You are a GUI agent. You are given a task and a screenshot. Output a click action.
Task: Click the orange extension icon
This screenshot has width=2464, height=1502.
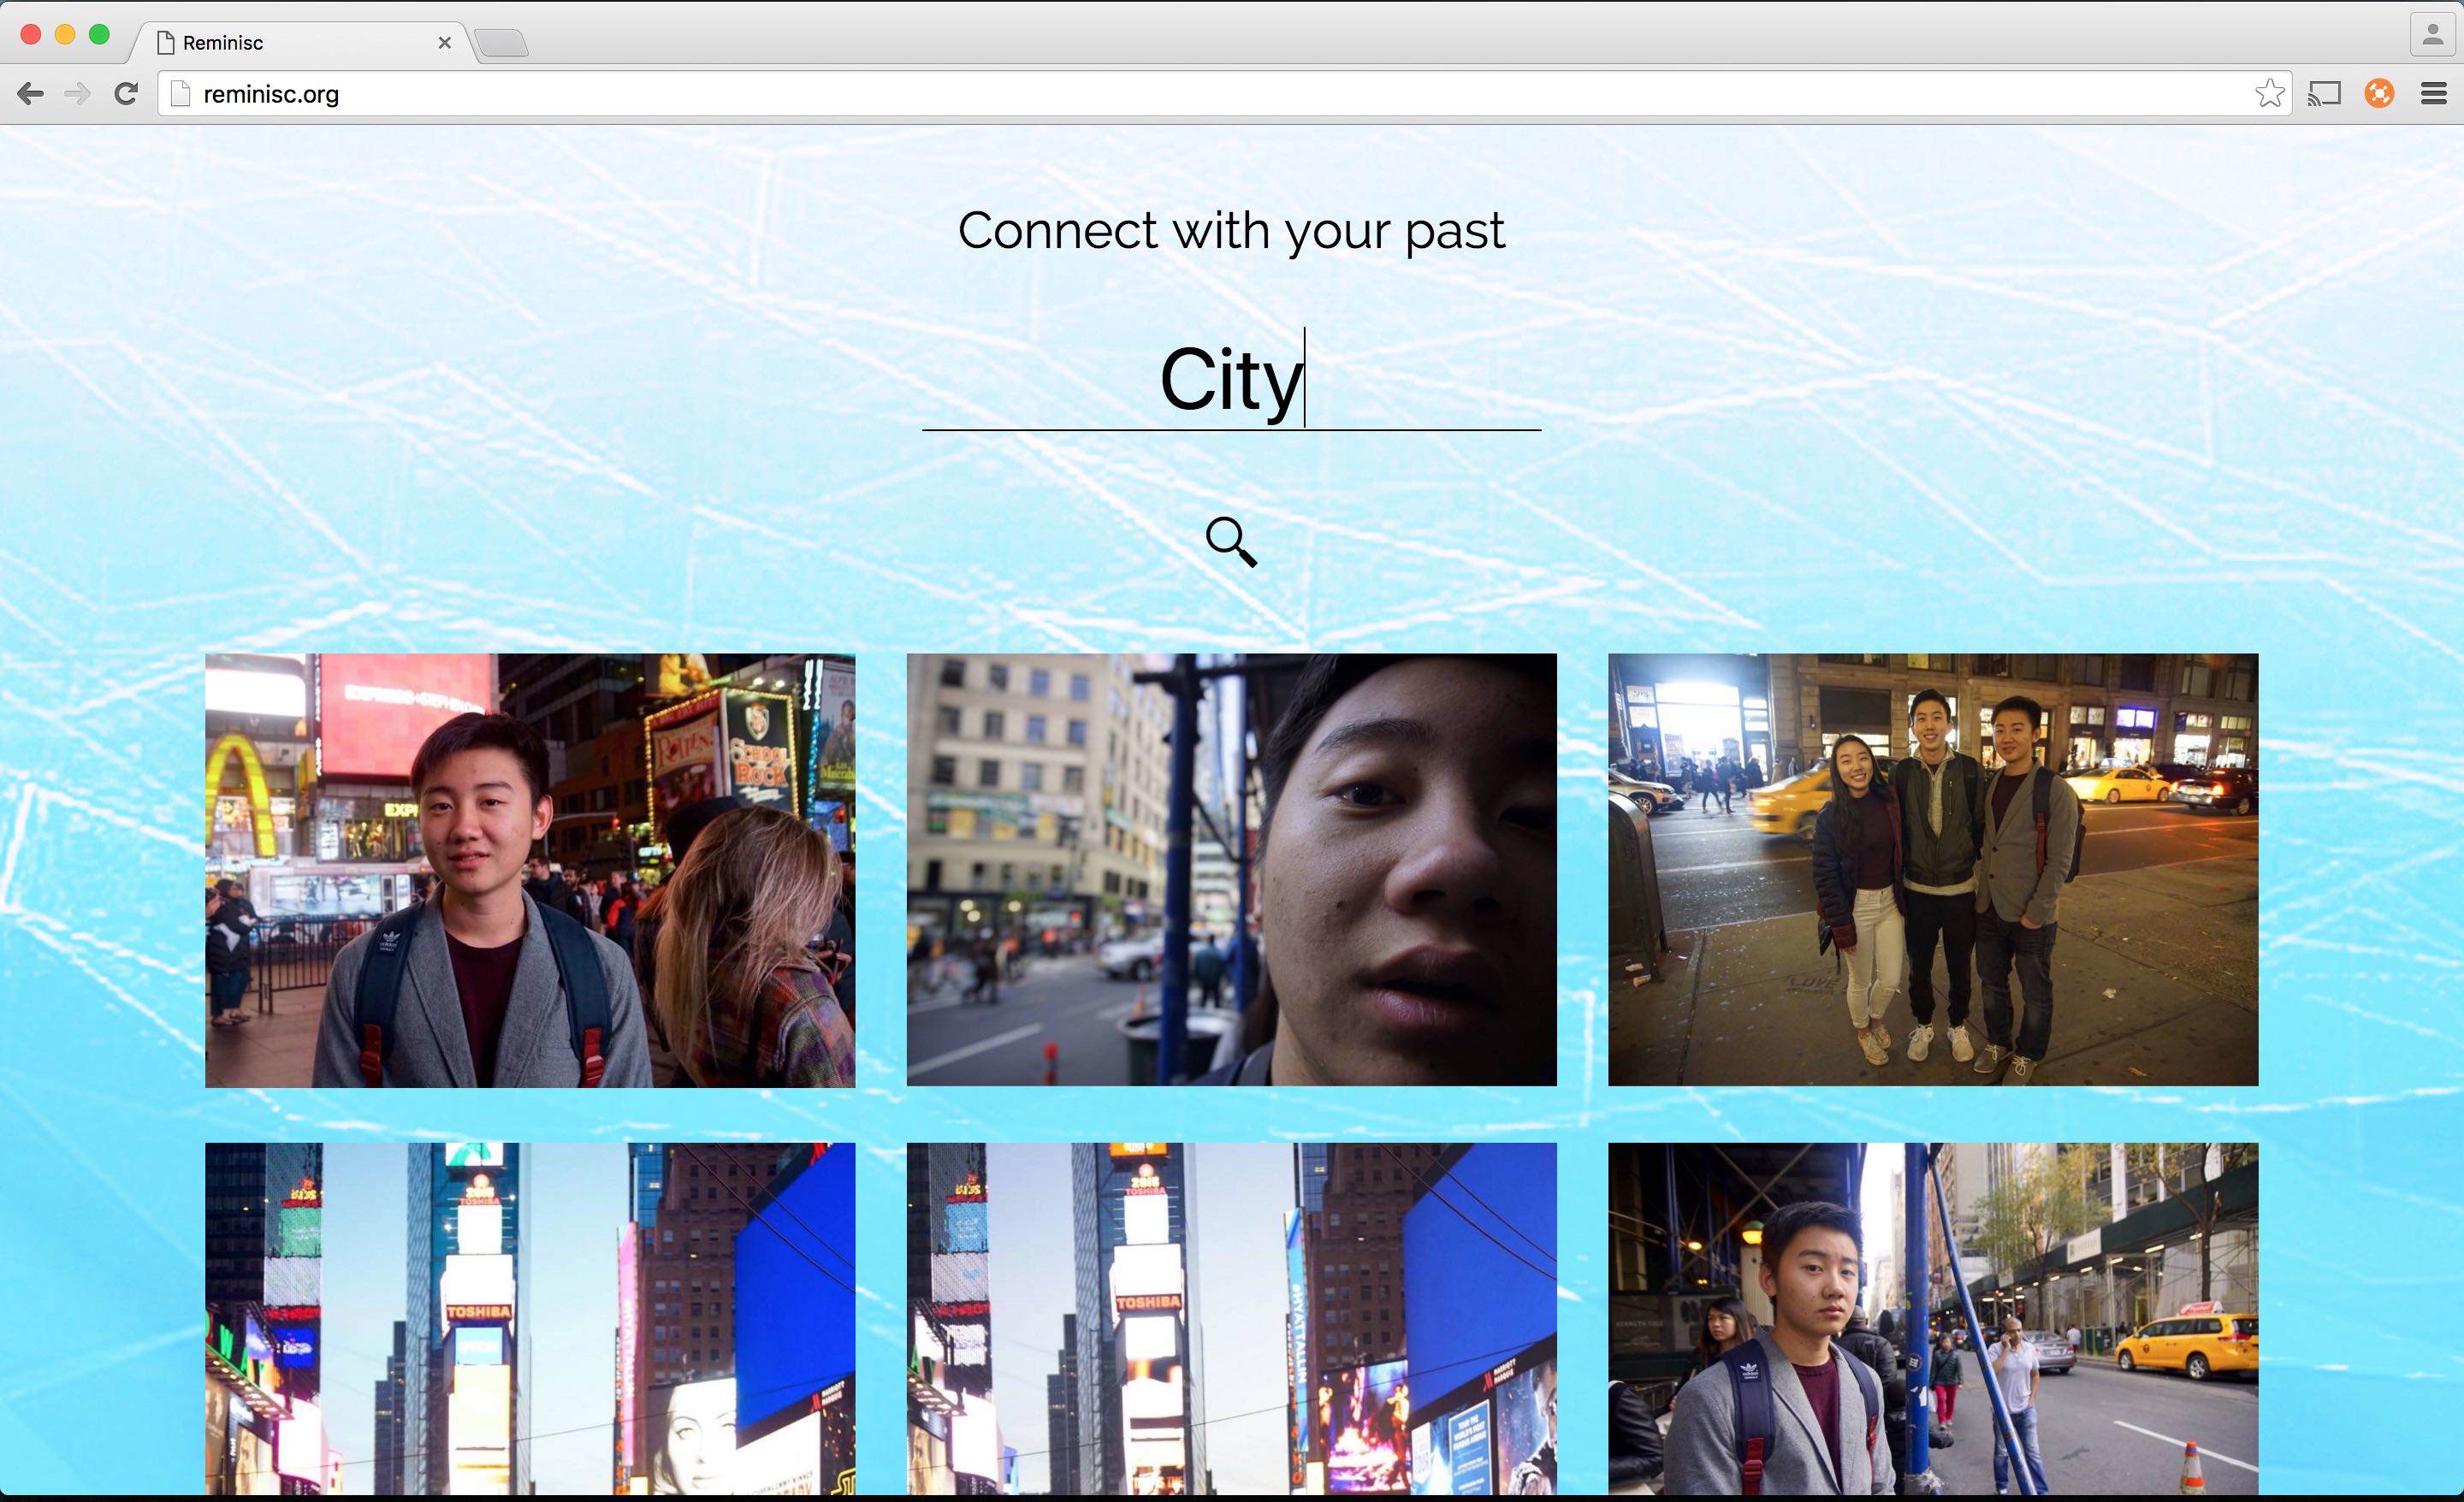(2379, 94)
